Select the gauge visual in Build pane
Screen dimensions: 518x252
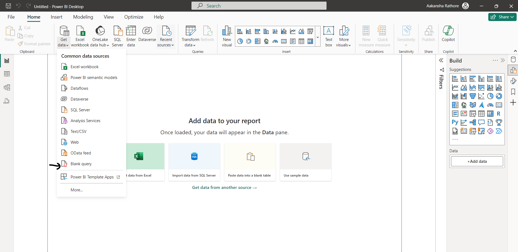click(x=490, y=105)
